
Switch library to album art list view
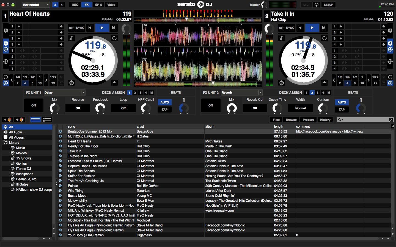[47, 120]
